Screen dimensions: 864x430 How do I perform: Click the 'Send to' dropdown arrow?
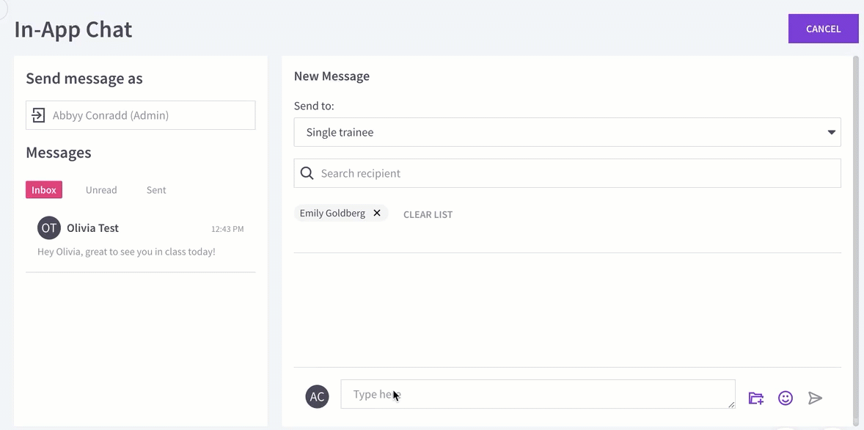[832, 132]
